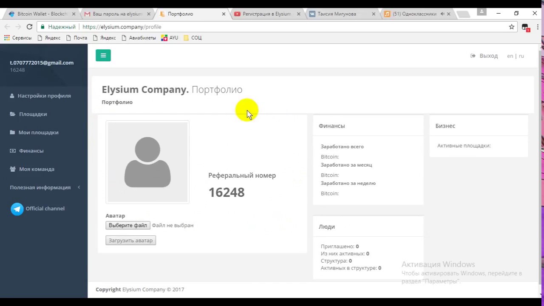Expand Полезная информация arrow

[x=79, y=187]
